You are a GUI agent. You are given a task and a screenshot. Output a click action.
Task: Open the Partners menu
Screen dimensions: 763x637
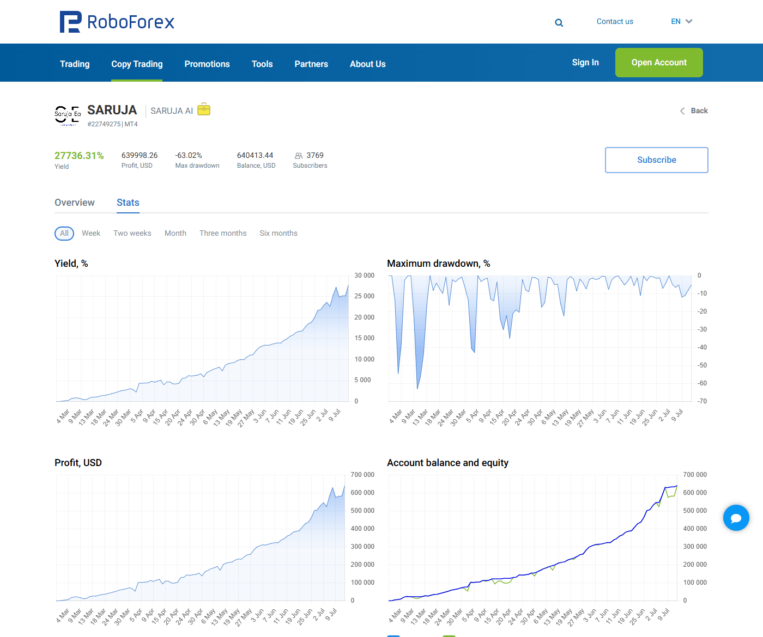coord(311,64)
